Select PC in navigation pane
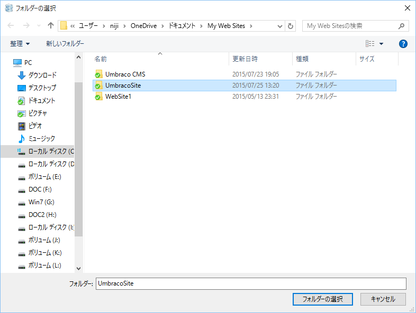 tap(23, 63)
